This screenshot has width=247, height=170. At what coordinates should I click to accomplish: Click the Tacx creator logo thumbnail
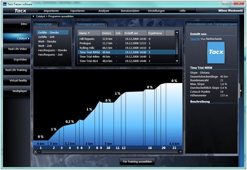pyautogui.click(x=216, y=52)
